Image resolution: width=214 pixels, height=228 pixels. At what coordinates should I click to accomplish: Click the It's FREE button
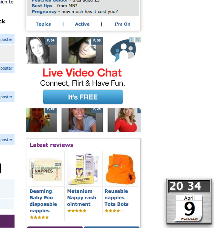click(83, 97)
